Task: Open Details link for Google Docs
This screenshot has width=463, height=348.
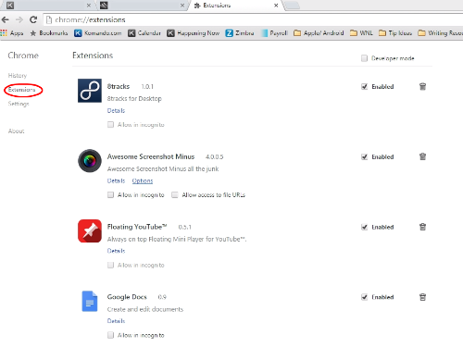Action: point(116,321)
